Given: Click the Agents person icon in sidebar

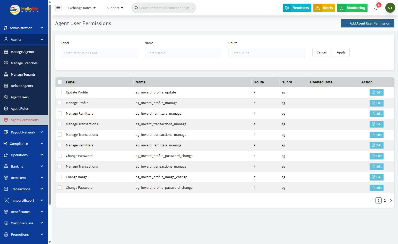Looking at the screenshot, I should [6, 39].
